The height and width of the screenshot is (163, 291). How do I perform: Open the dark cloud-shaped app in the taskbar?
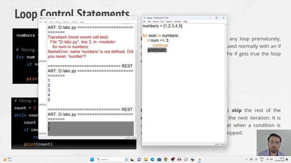(x=193, y=159)
